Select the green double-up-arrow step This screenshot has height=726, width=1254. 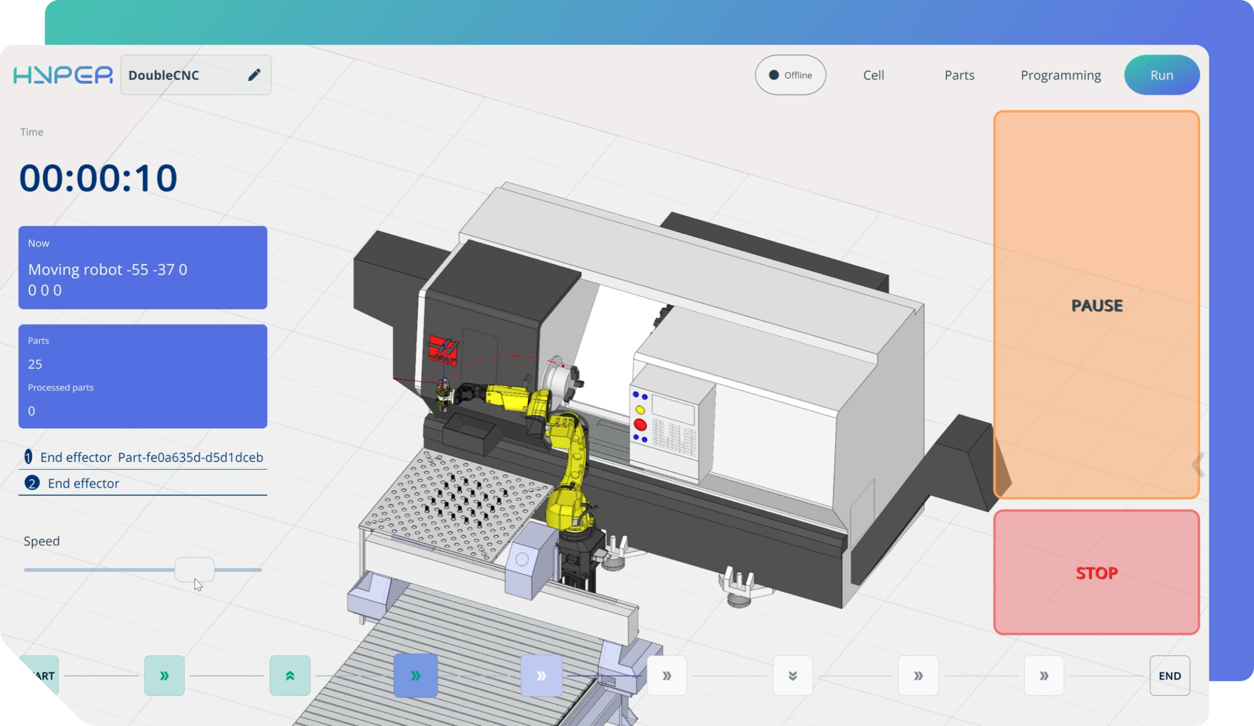(289, 675)
